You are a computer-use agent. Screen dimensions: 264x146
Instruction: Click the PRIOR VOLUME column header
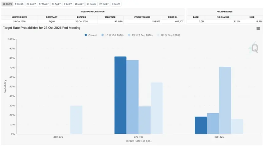click(142, 17)
